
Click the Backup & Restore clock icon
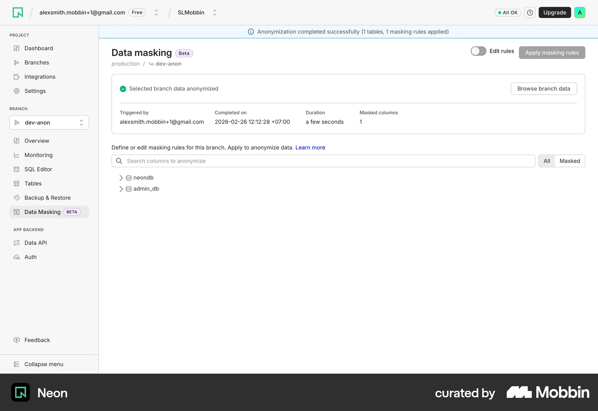pos(17,198)
